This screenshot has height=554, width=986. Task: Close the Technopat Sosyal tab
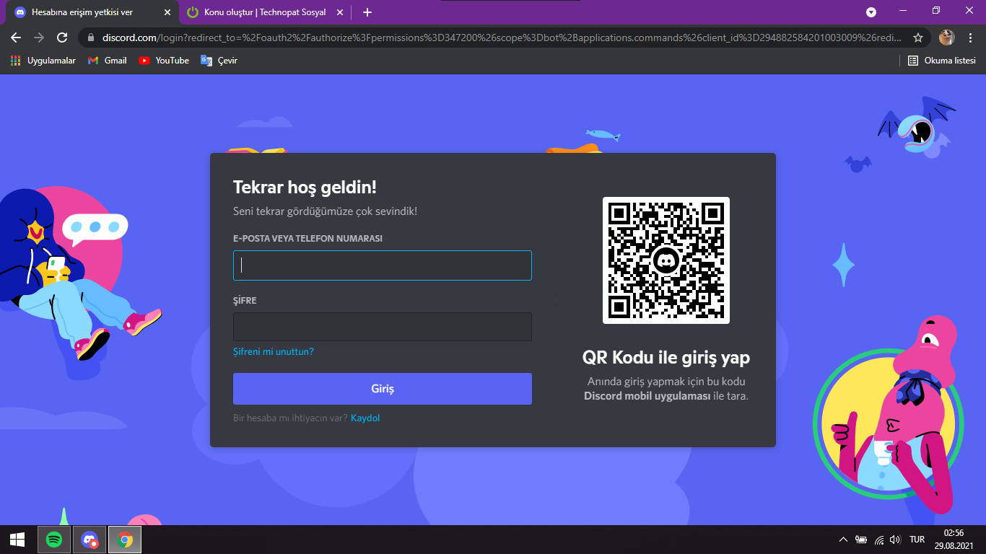(x=340, y=12)
